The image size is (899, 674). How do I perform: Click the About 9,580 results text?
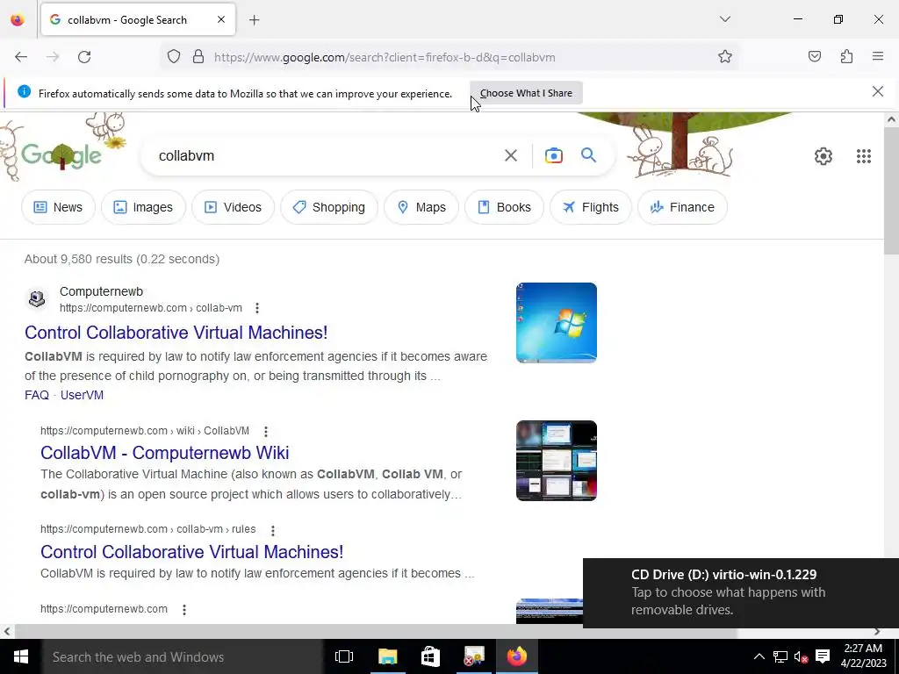click(122, 259)
